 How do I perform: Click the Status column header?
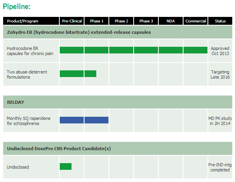coord(220,21)
